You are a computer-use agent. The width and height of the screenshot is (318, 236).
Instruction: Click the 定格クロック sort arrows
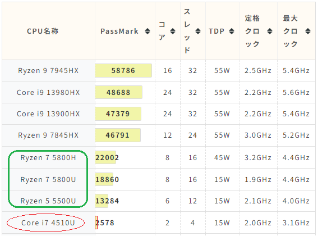270,31
